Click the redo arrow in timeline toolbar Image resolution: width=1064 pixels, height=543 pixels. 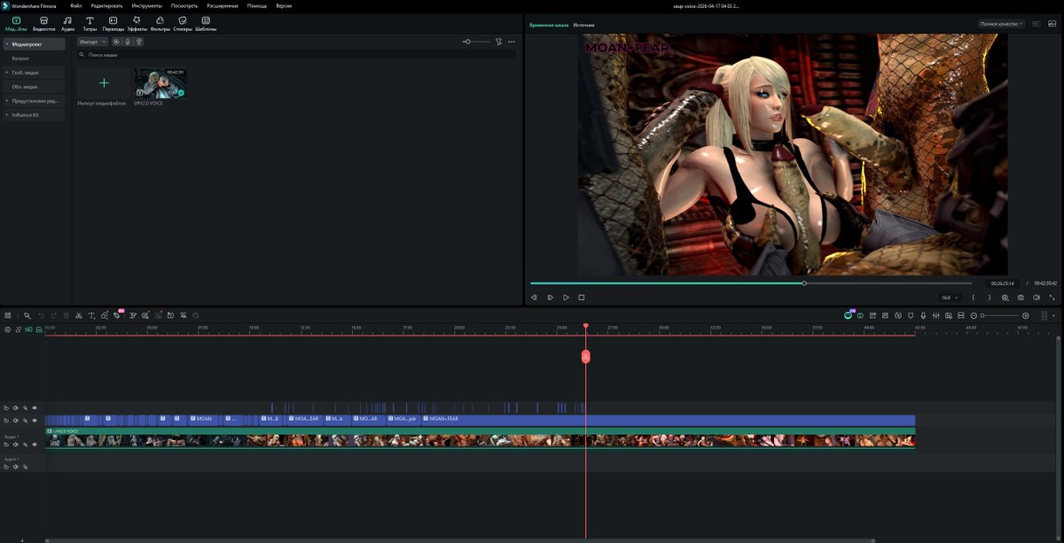53,315
